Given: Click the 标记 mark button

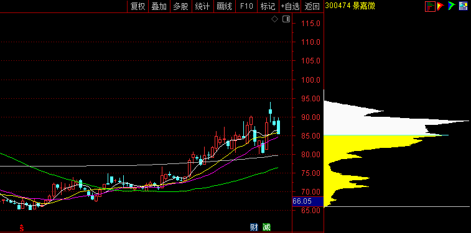Looking at the screenshot, I should (268, 6).
